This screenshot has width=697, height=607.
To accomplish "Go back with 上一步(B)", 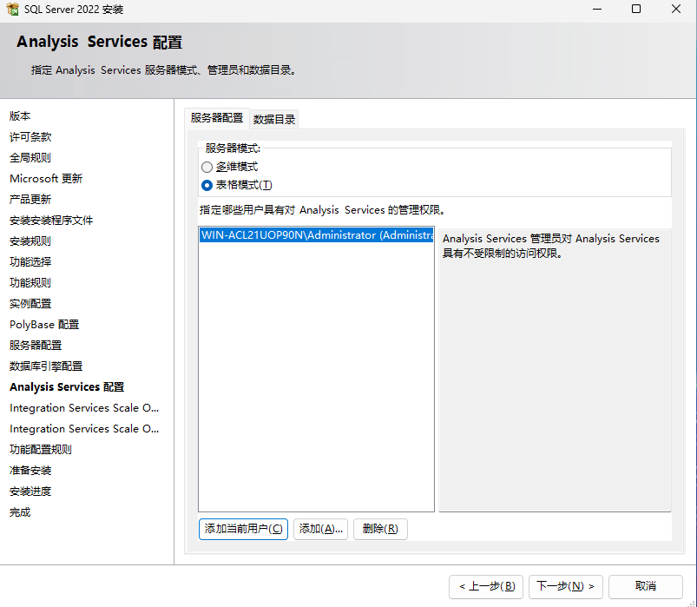I will (x=486, y=586).
